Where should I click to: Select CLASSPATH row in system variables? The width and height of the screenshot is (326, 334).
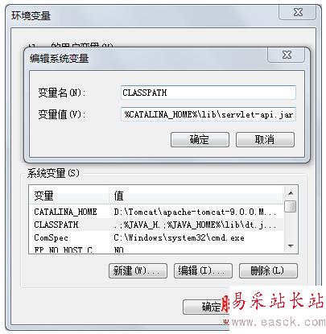coord(155,225)
